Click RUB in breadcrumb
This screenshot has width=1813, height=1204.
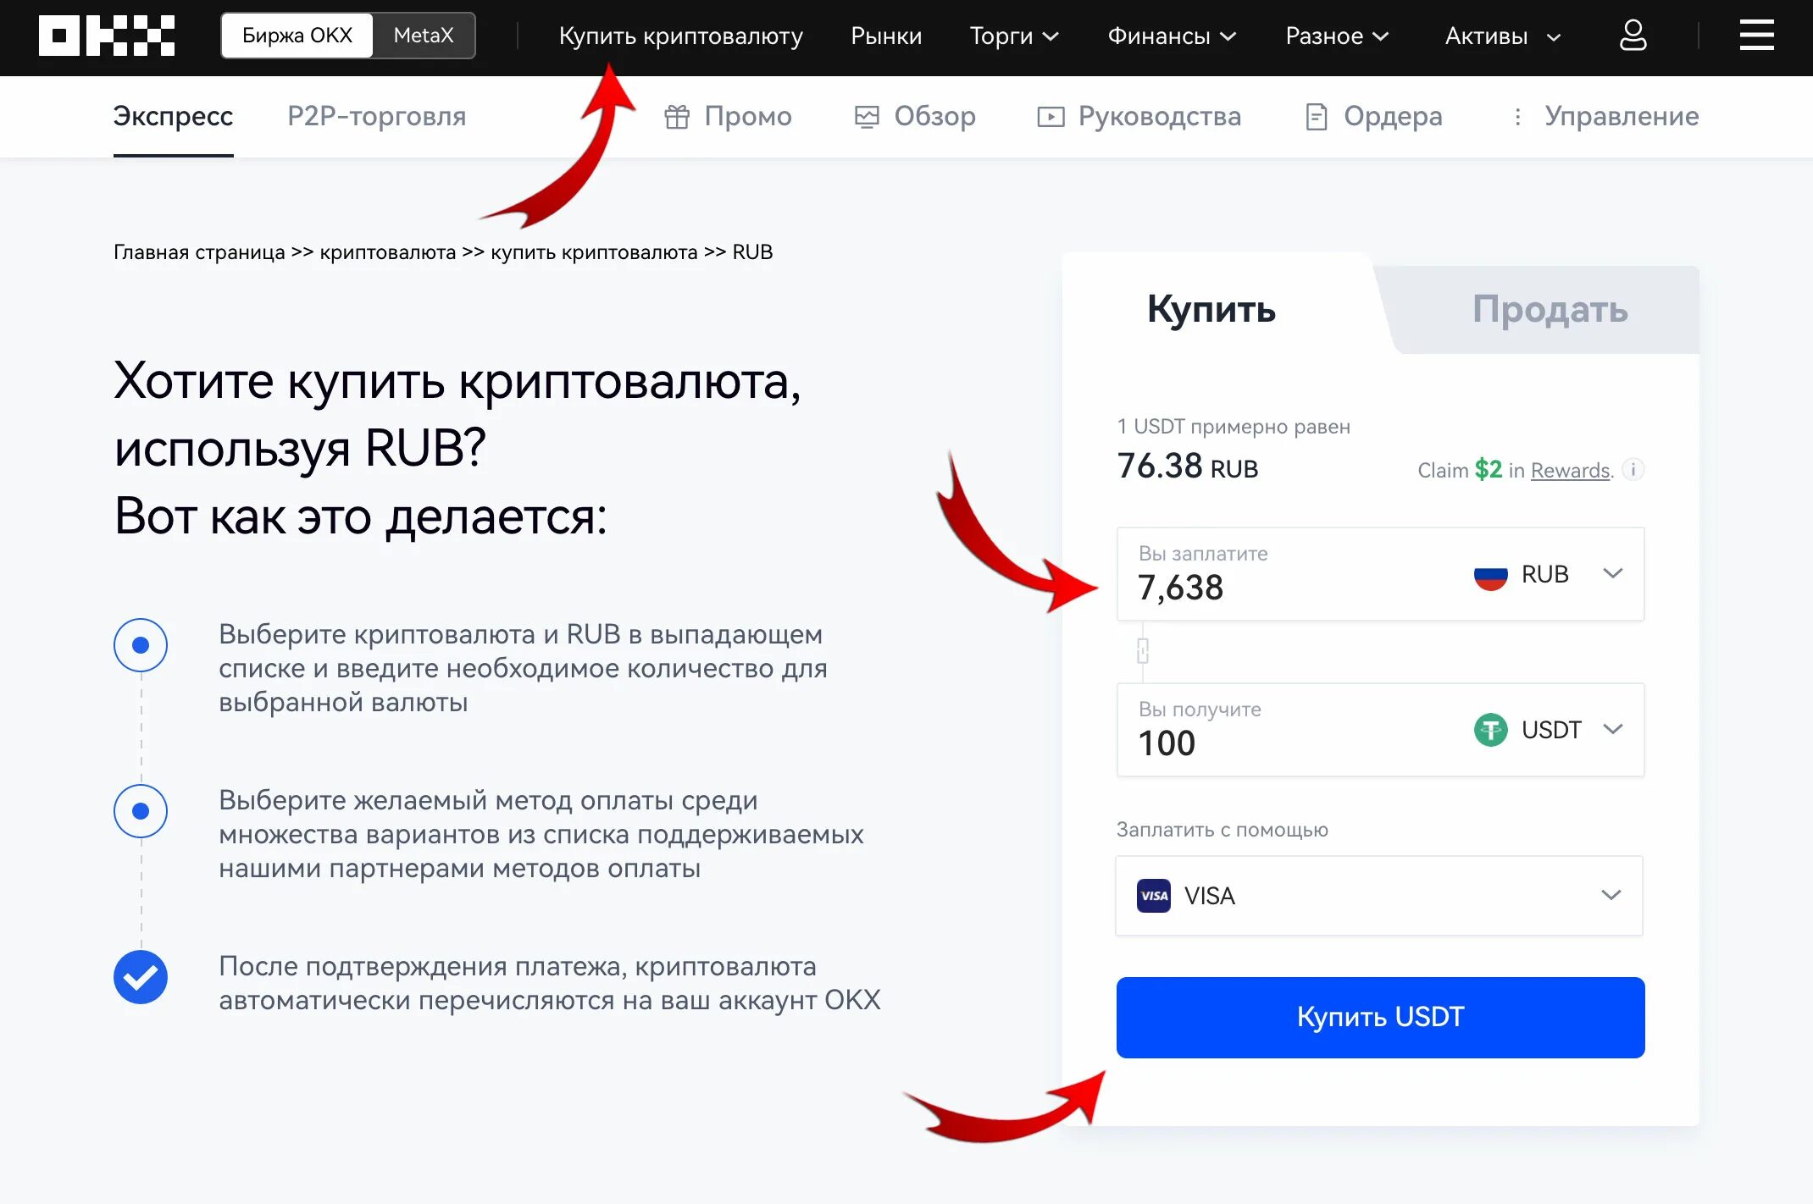coord(752,252)
